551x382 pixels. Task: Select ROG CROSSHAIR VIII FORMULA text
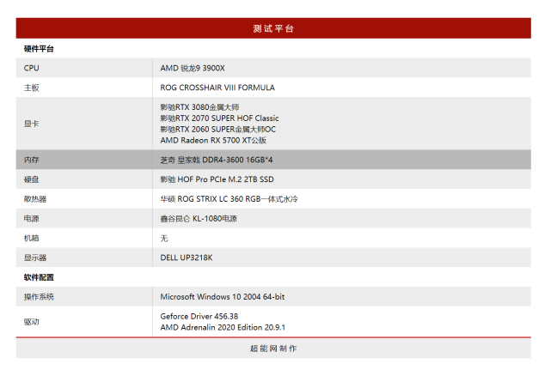click(x=217, y=88)
